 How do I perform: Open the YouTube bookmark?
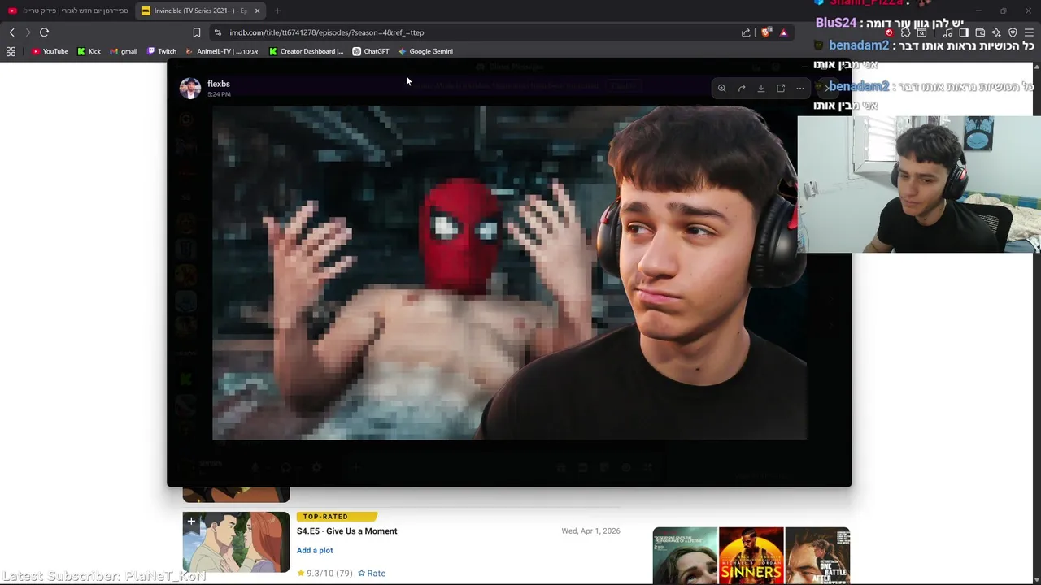50,51
